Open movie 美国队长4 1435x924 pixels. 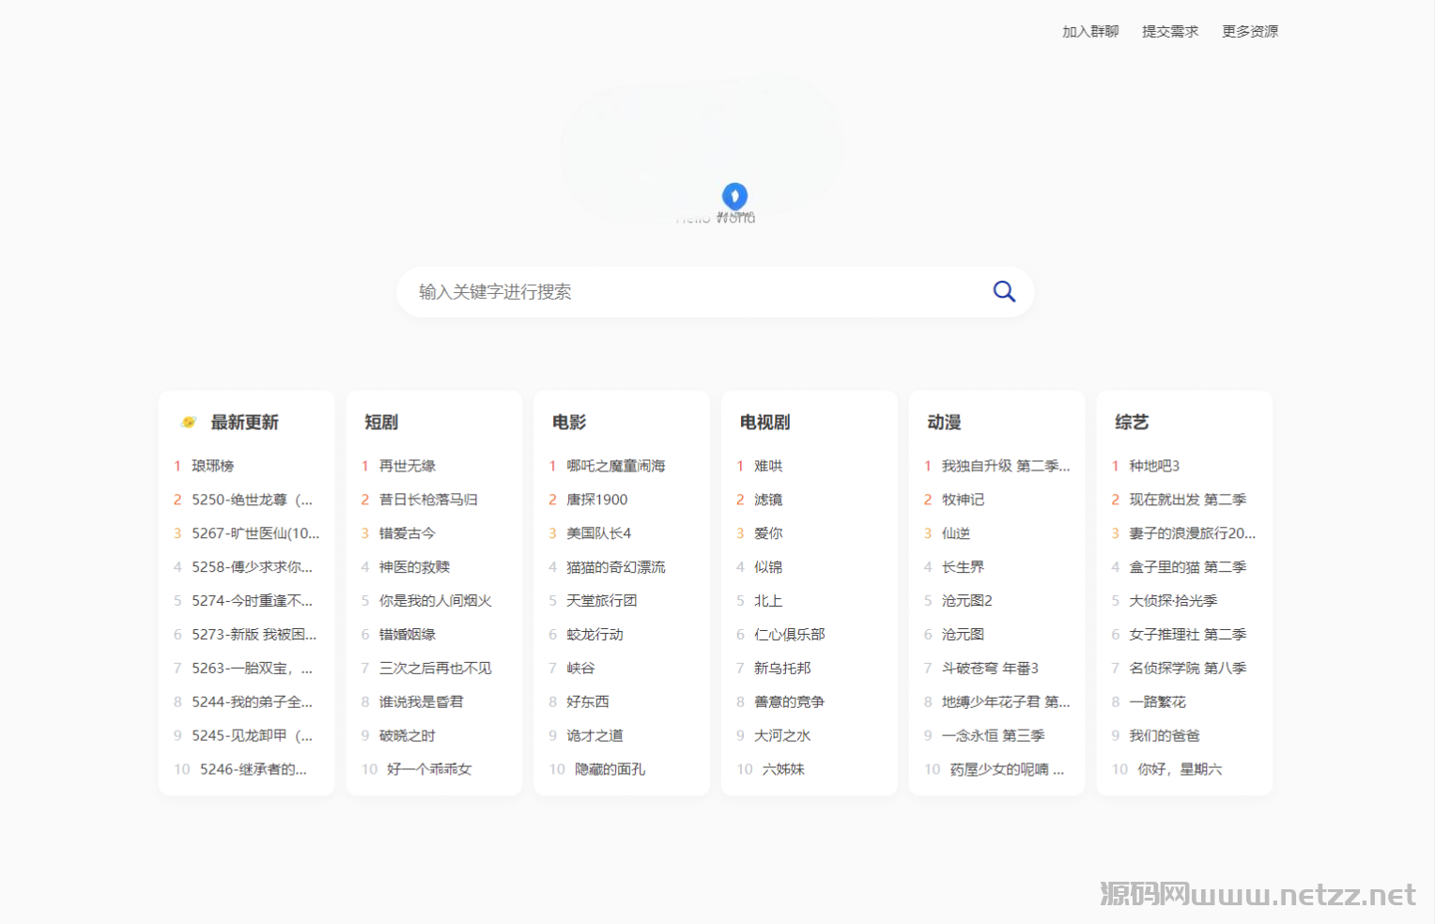point(599,533)
